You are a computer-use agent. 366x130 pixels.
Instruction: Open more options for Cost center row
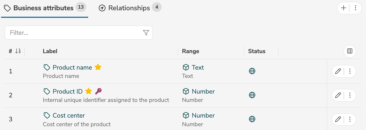pos(350,119)
